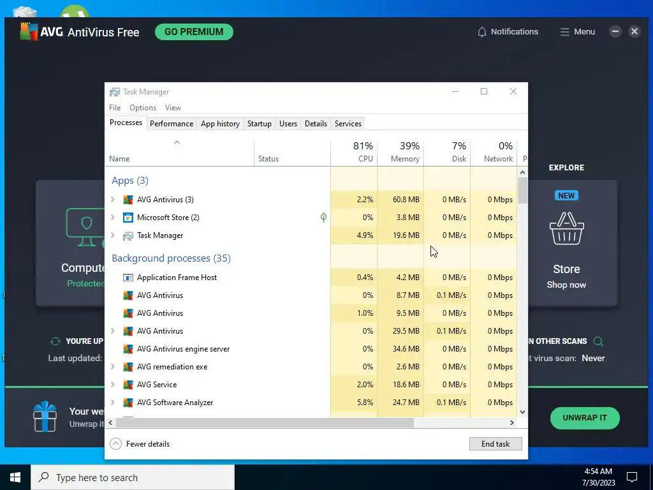
Task: Select the AVG Antivirus 9.5 MB row
Action: click(311, 313)
